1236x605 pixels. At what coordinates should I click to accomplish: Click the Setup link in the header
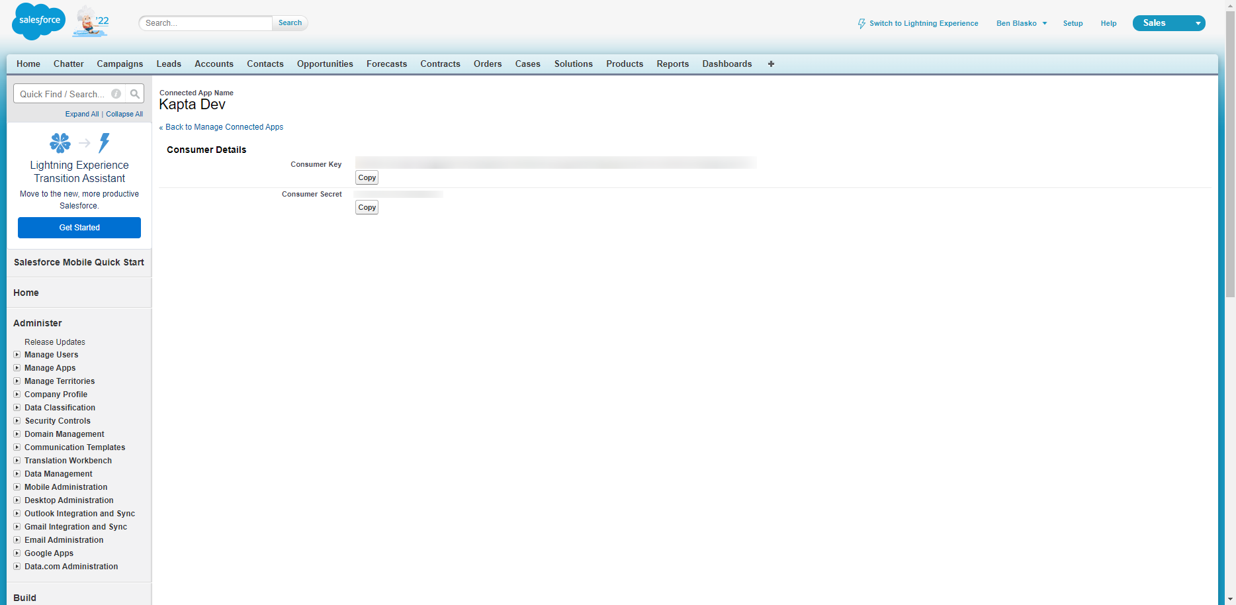(x=1073, y=23)
